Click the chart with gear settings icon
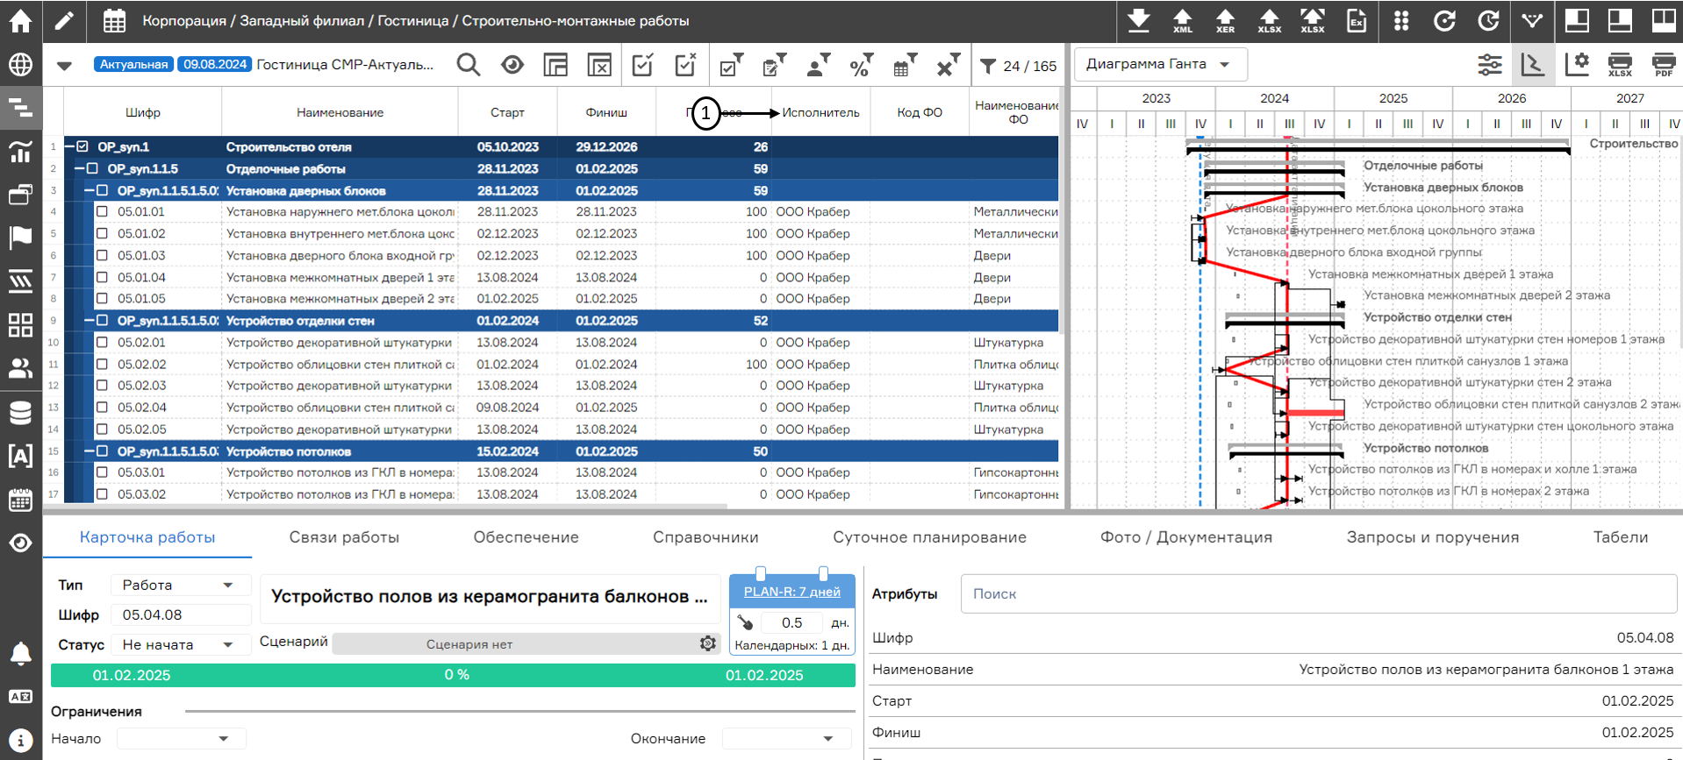 [x=1577, y=64]
